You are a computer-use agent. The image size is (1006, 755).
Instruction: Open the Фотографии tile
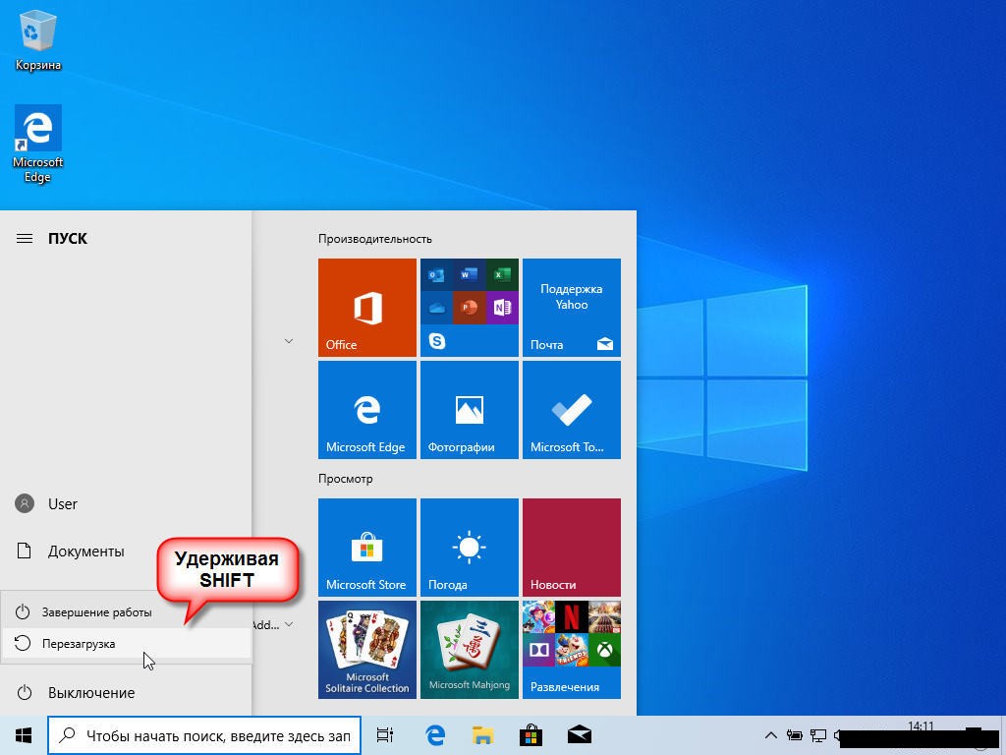469,410
